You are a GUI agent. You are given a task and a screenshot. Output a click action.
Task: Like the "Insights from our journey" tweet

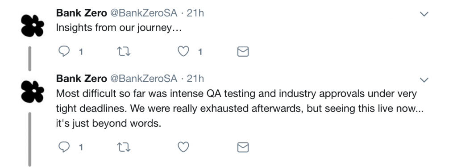[x=183, y=52]
